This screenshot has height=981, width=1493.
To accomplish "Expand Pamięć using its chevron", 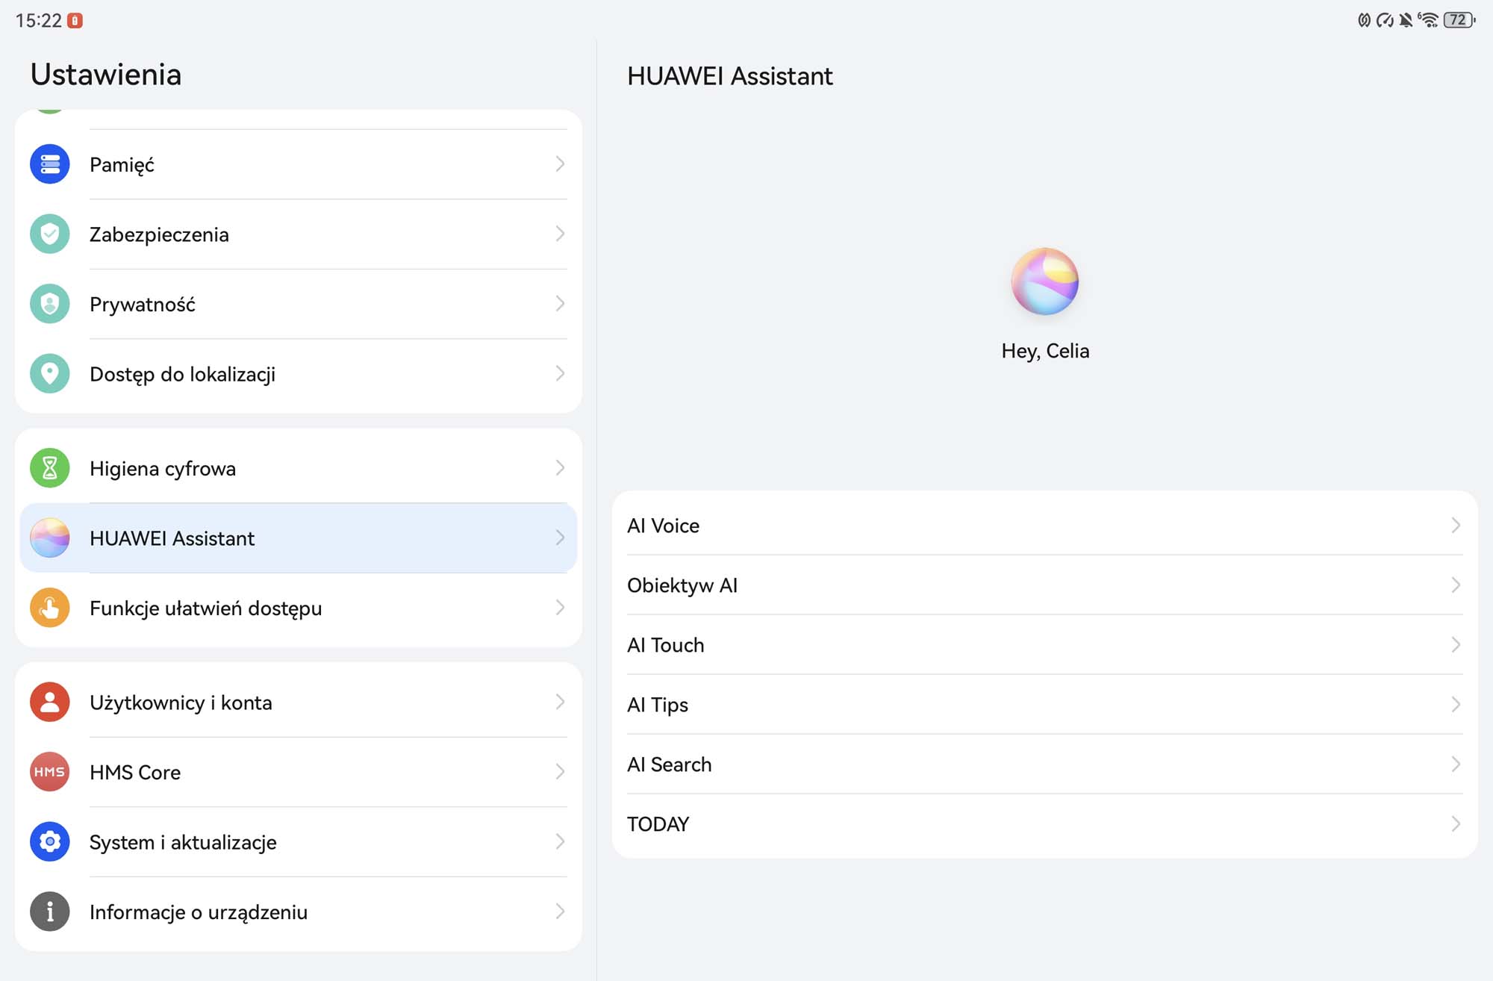I will 560,164.
